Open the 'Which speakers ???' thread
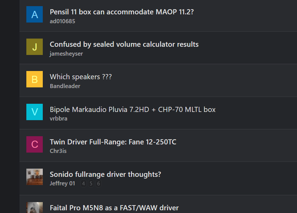Screen dimensions: 297x213 [x=81, y=77]
